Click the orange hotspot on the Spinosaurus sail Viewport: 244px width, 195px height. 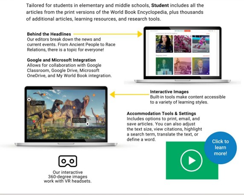pos(74,107)
